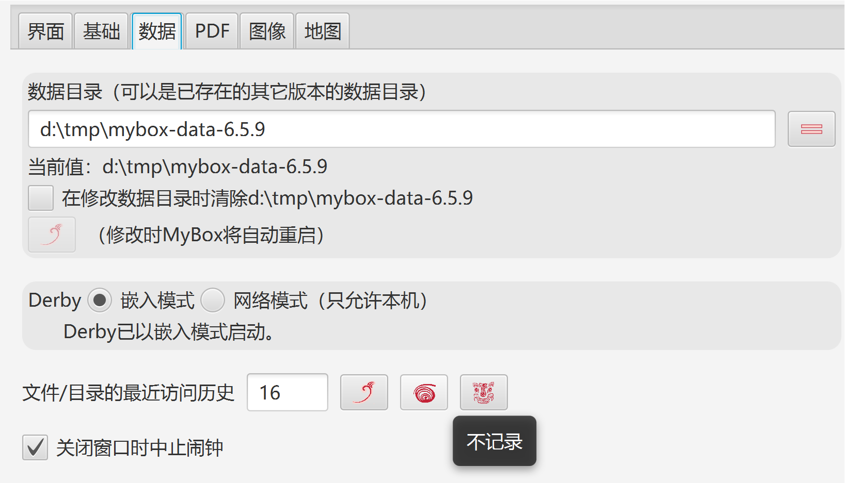Apply recent history count with swoosh icon
845x483 pixels.
364,392
